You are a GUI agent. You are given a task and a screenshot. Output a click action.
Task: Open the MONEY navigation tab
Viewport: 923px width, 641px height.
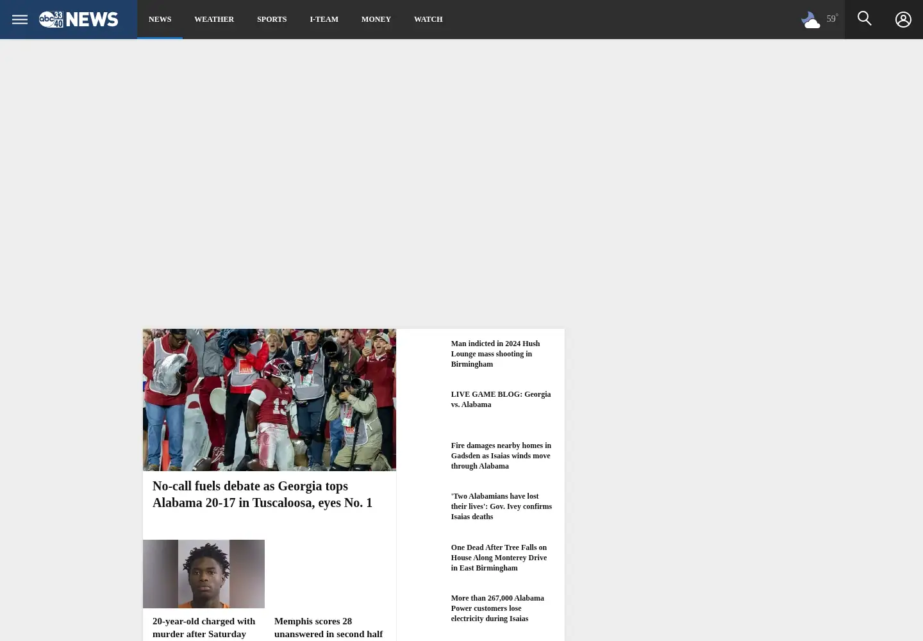376,19
